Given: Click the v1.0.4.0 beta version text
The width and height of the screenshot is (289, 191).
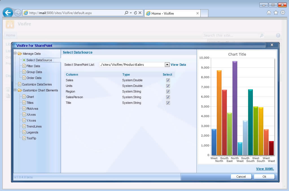Looking at the screenshot, I should click(23, 177).
